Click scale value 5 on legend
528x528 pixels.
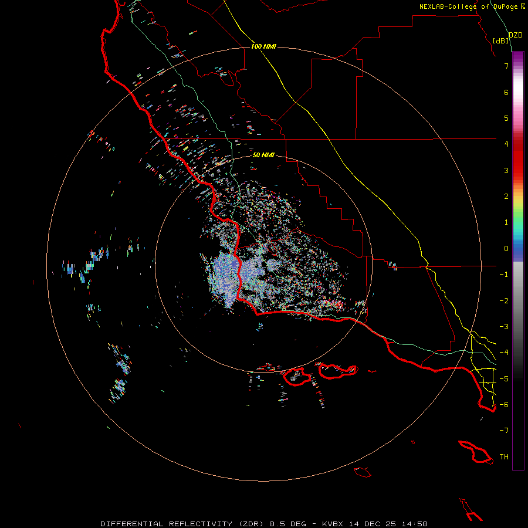(506, 118)
